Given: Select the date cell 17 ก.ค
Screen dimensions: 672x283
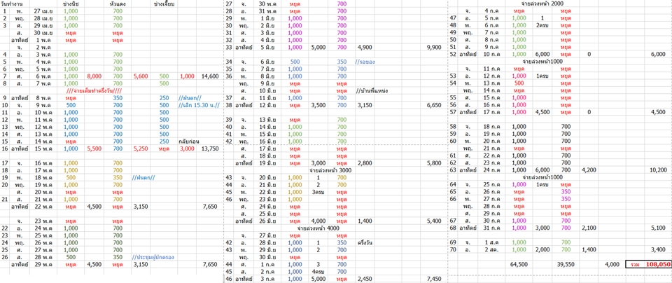Looking at the screenshot, I should click(x=492, y=112).
